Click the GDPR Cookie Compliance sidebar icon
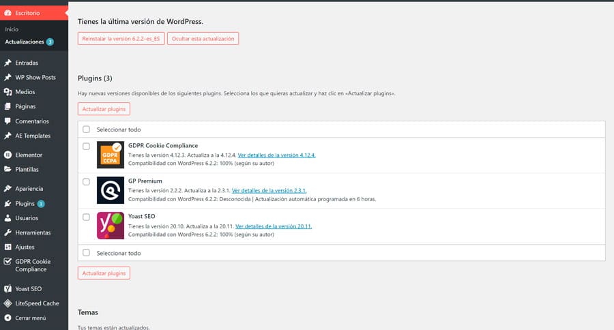Screen dimensions: 614x330 click(x=8, y=262)
